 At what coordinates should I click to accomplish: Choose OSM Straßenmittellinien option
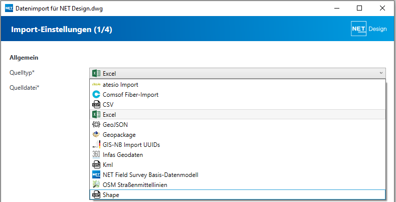(238, 185)
